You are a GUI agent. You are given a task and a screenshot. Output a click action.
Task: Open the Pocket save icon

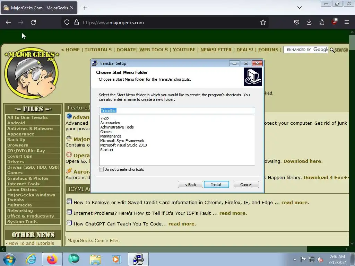click(x=297, y=23)
